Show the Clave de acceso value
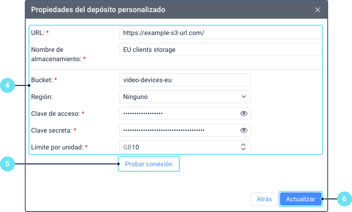 (244, 113)
